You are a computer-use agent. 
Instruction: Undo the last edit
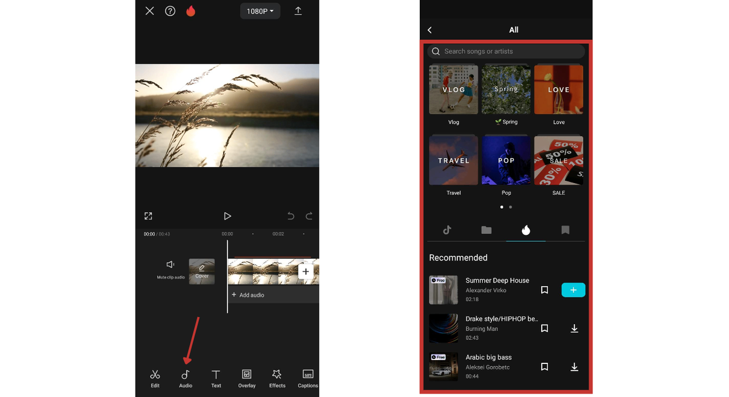(x=290, y=216)
